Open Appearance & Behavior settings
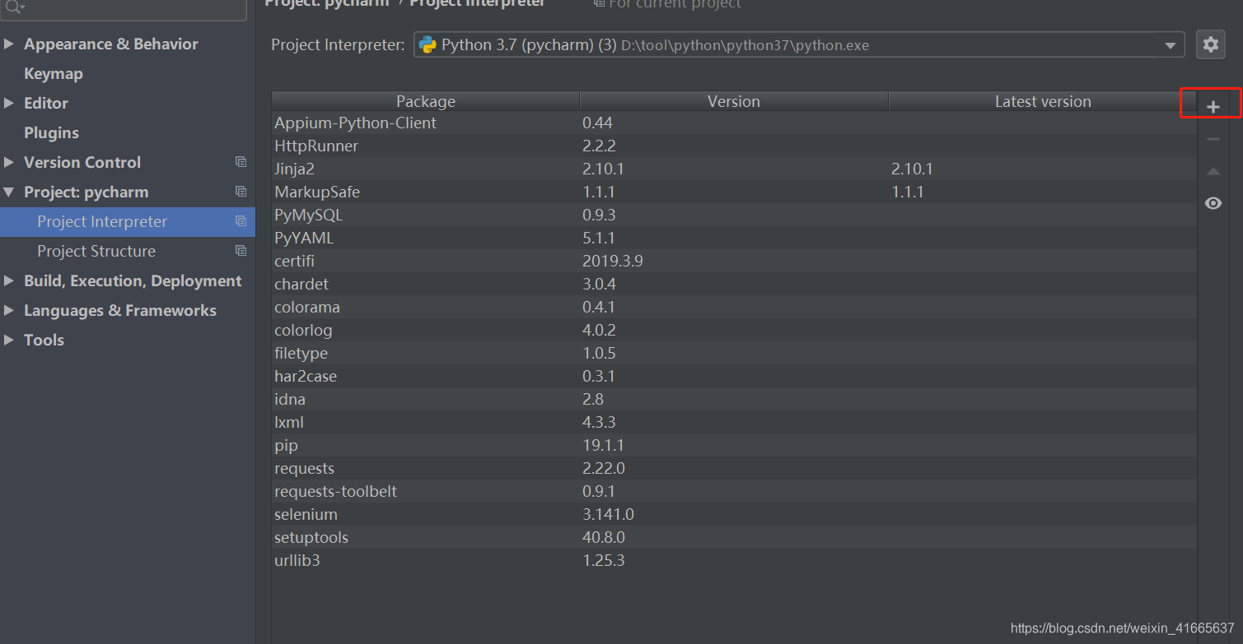The height and width of the screenshot is (644, 1243). coord(111,44)
